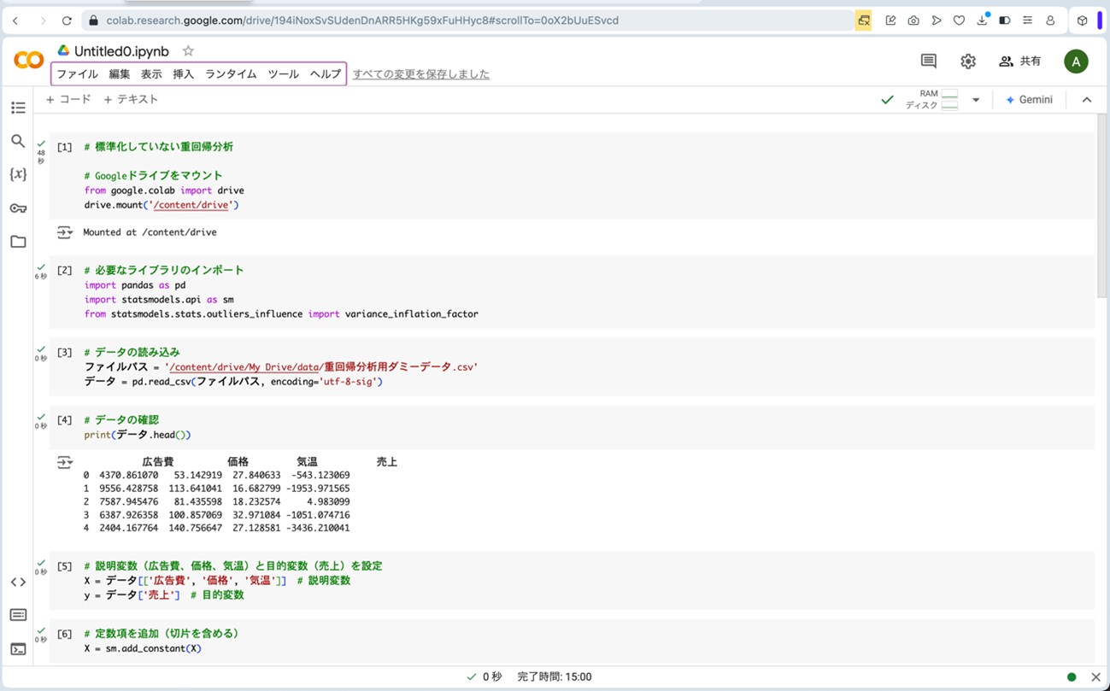
Task: Open the browser menu three-lines icon
Action: click(x=1027, y=20)
